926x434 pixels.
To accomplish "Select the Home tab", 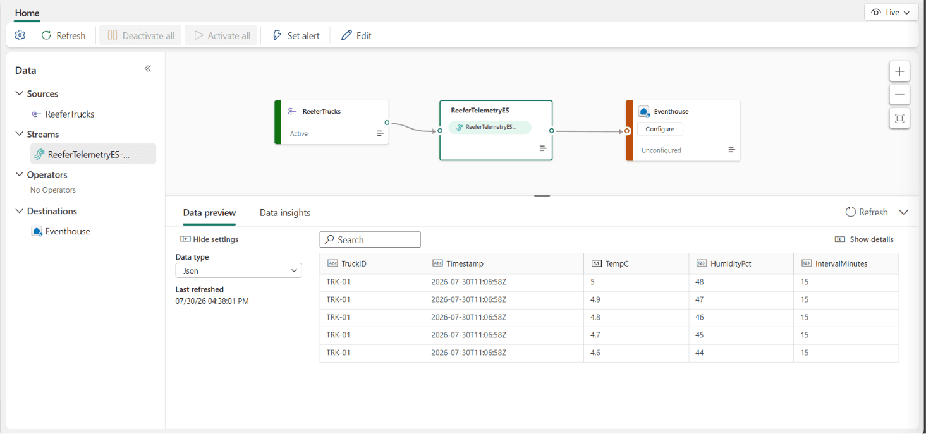I will point(27,13).
